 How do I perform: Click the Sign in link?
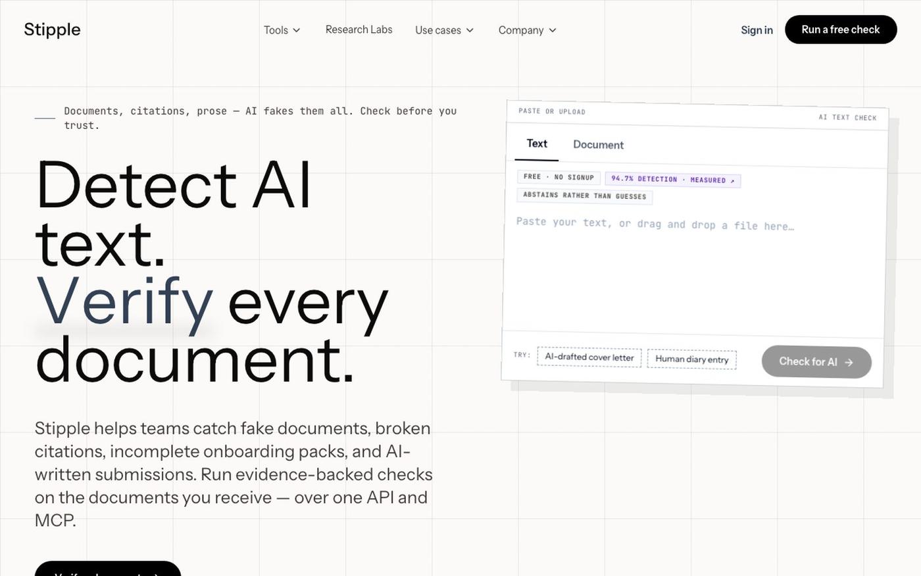click(x=757, y=30)
